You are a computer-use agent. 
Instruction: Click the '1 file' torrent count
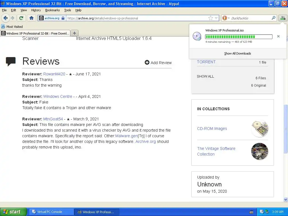tap(262, 62)
